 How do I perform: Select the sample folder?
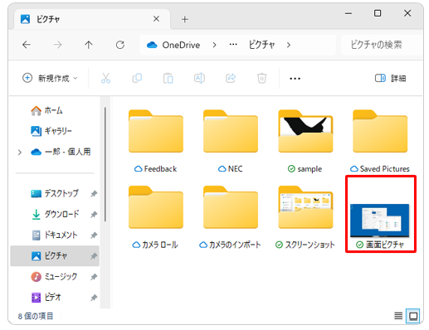click(305, 142)
